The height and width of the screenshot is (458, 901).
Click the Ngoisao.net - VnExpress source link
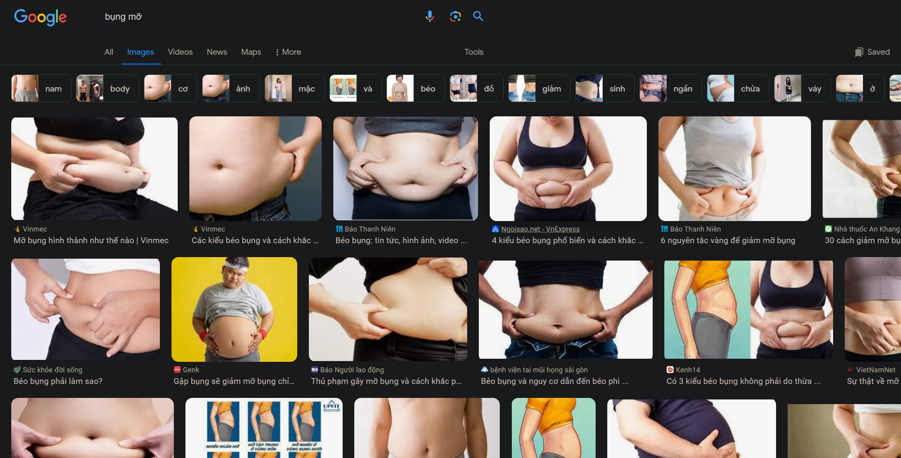(x=540, y=229)
